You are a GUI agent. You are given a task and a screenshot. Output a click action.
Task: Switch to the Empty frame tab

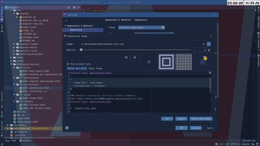pos(95,69)
